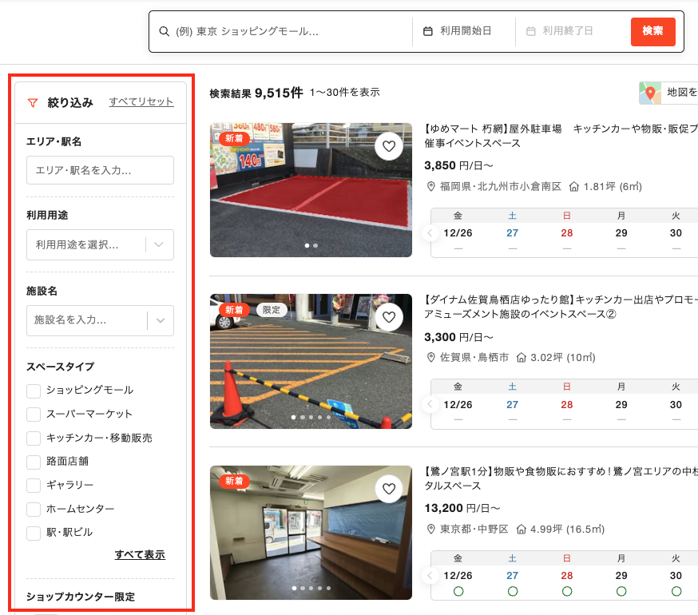Favorite the ゆめマート 朽網 listing heart icon
This screenshot has width=698, height=615.
click(x=389, y=146)
